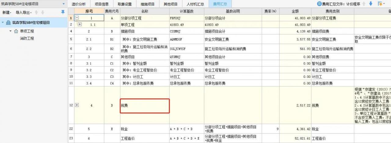Click the 其中：计日工 name cell

[x=144, y=76]
